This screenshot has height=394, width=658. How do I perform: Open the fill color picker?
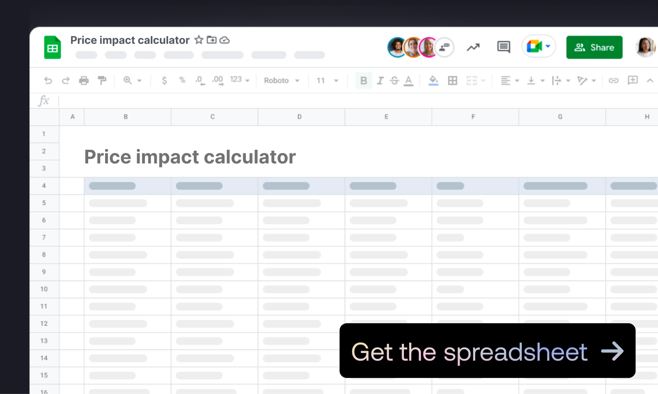[x=433, y=81]
